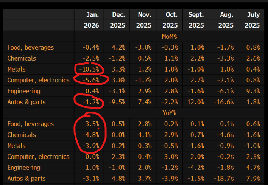Select Computer, electronics YoY July value "2.5%"
Image resolution: width=268 pixels, height=185 pixels.
point(253,157)
